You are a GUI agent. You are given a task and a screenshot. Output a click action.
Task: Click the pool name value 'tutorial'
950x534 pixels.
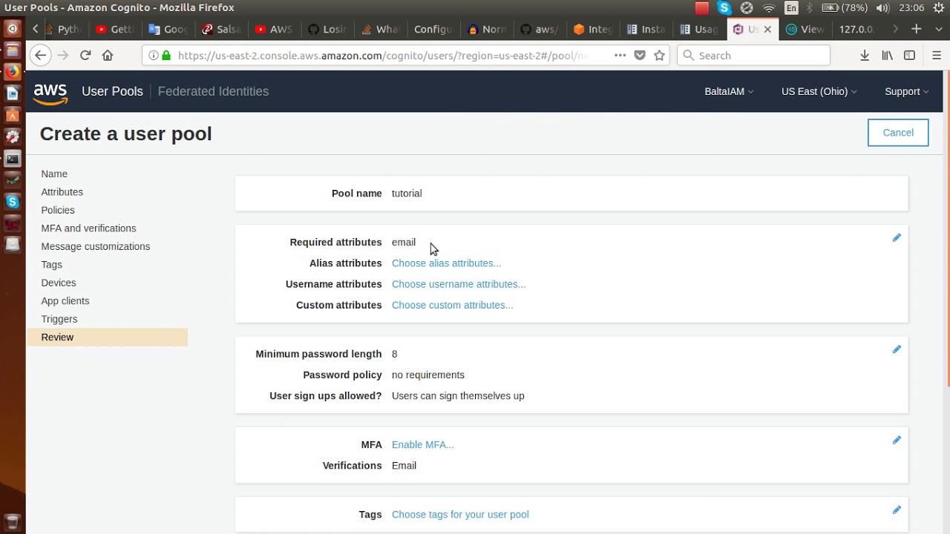tap(407, 194)
